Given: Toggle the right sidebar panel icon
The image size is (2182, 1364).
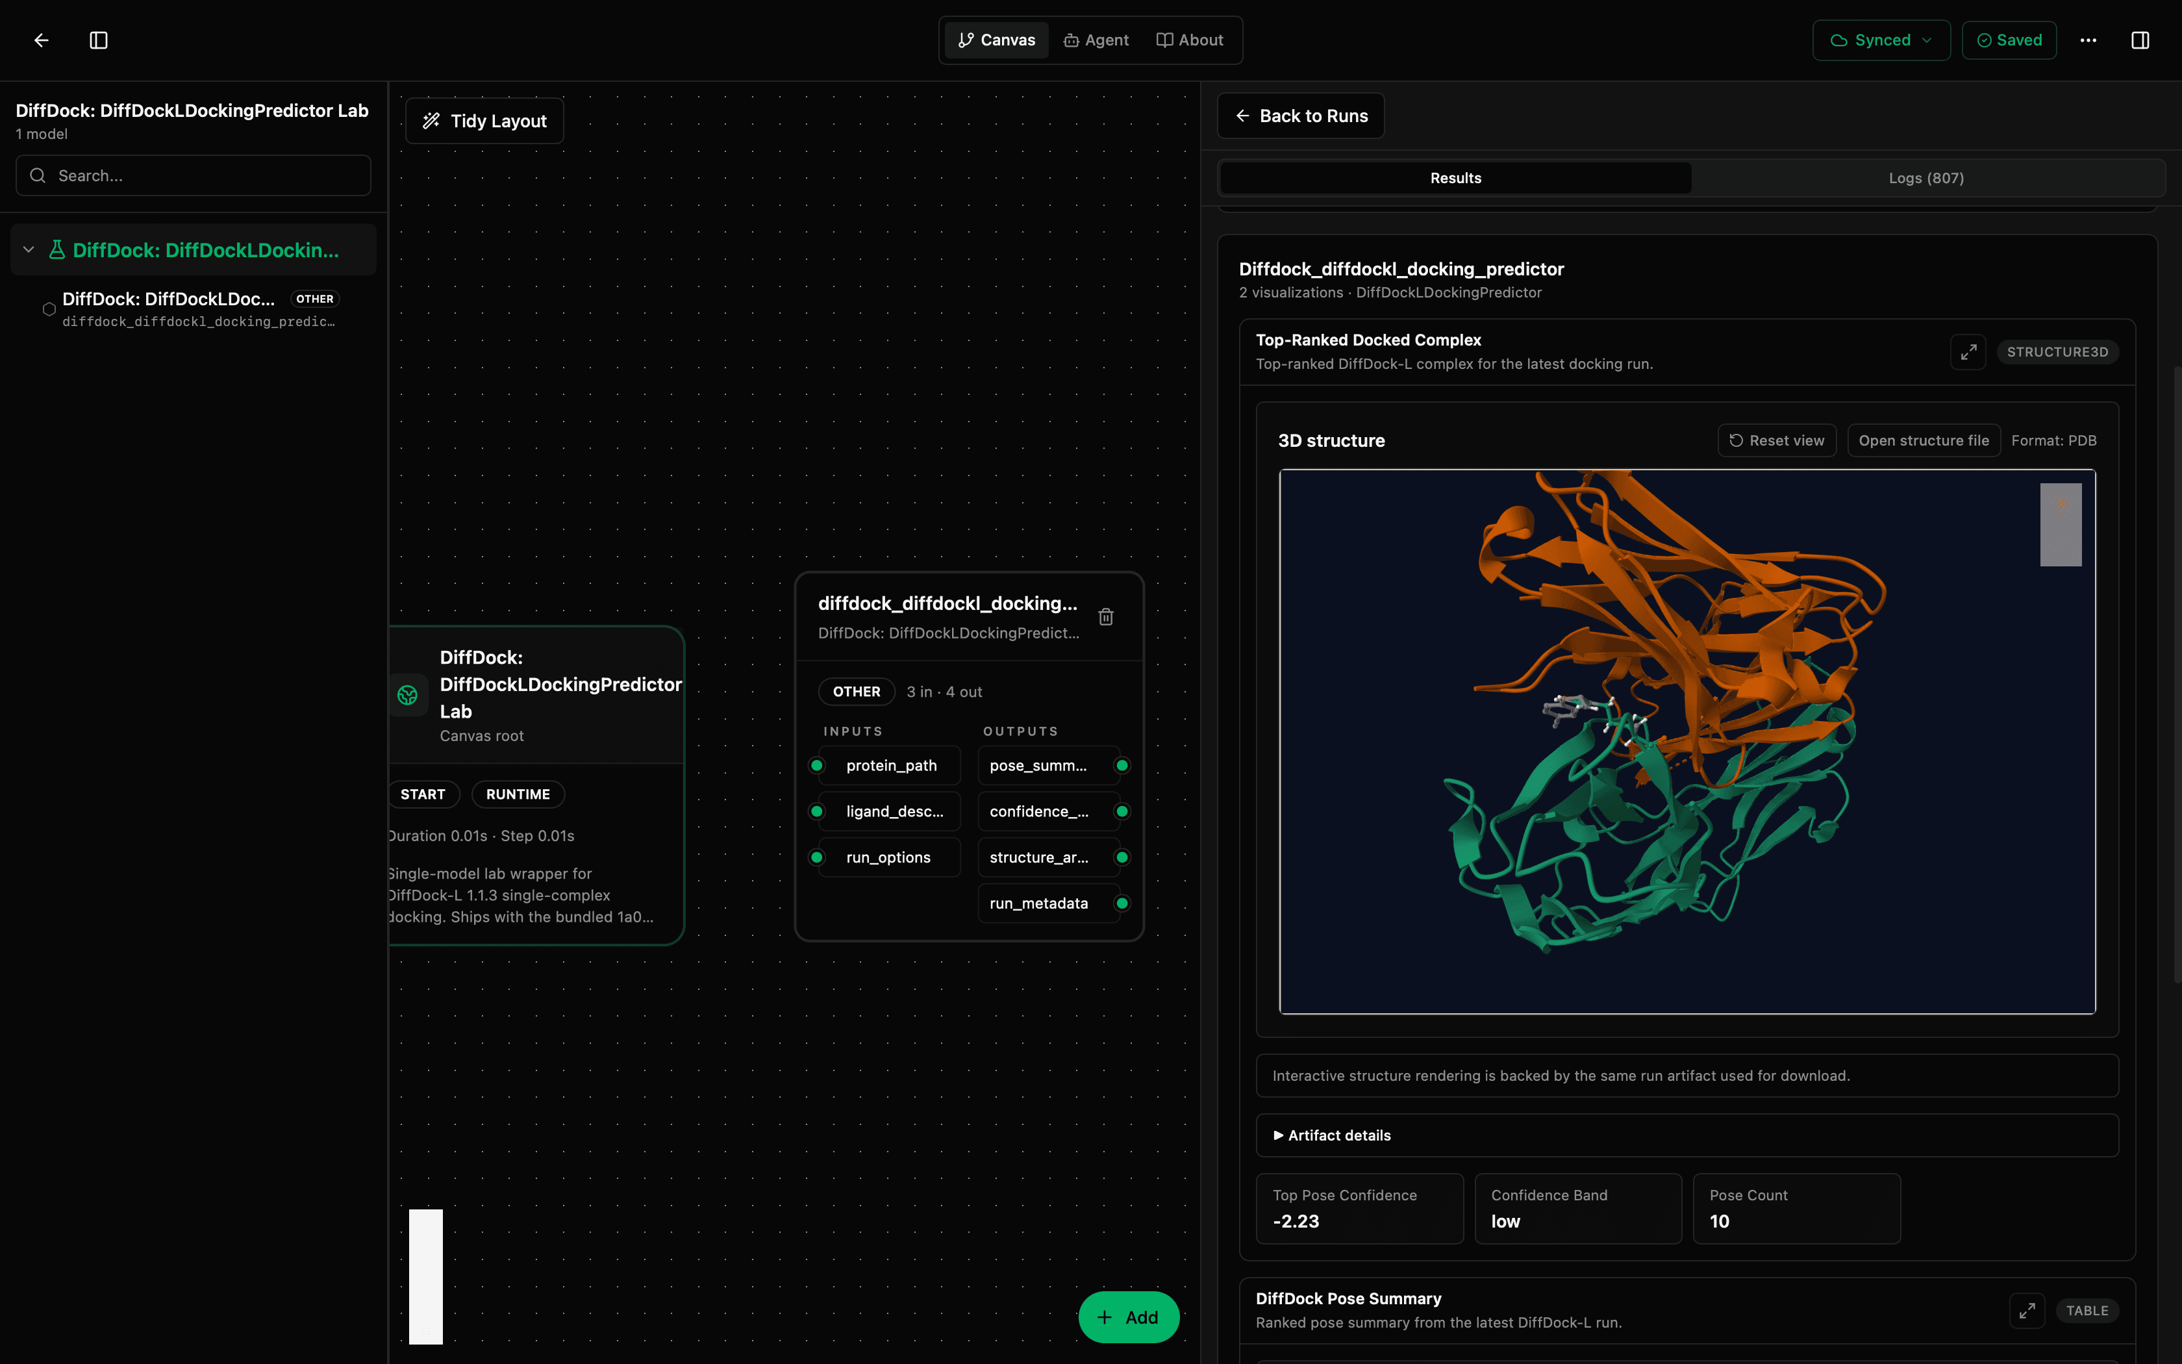Looking at the screenshot, I should [x=2140, y=40].
